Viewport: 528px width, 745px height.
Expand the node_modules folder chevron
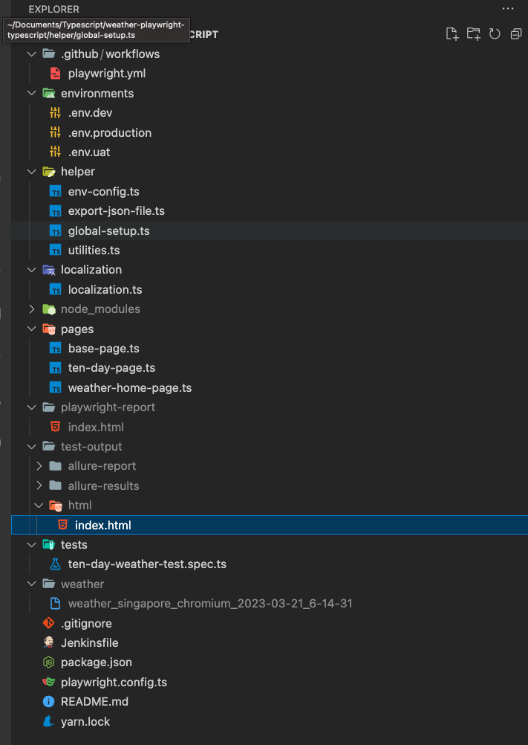pyautogui.click(x=32, y=309)
